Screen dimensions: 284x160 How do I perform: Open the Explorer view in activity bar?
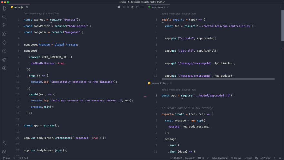[4, 8]
